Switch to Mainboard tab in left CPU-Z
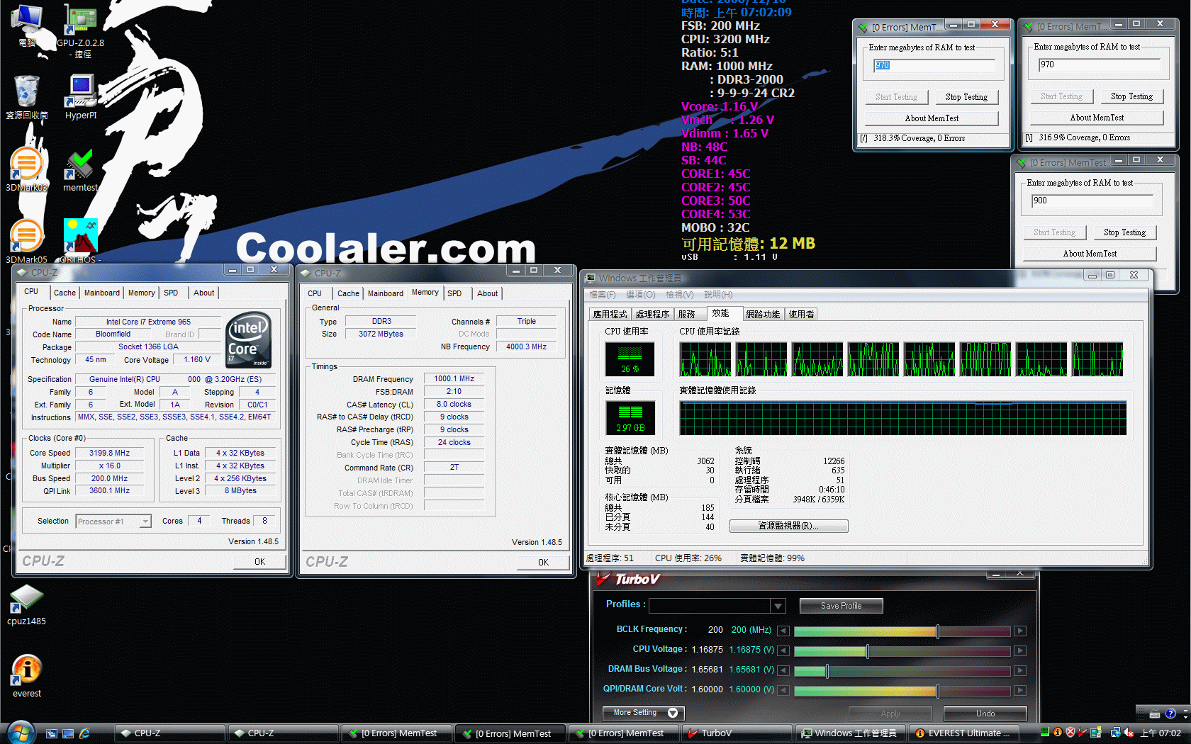Image resolution: width=1191 pixels, height=744 pixels. tap(102, 293)
